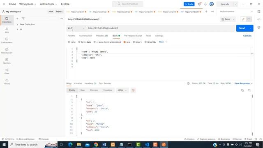Open the Save Response dropdown
Viewport: 263px width, 148px height.
(243, 83)
